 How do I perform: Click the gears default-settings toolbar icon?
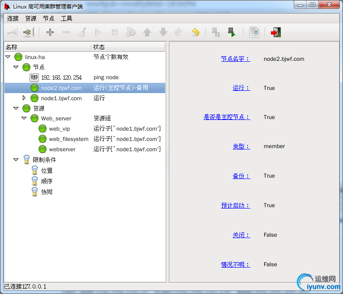point(131,32)
